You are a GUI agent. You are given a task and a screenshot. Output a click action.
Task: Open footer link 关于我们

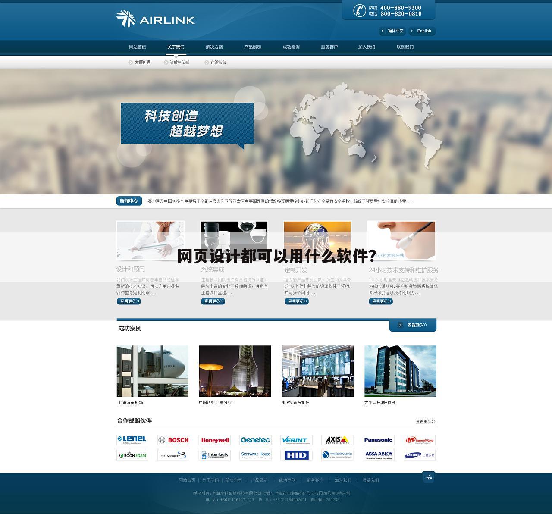210,480
